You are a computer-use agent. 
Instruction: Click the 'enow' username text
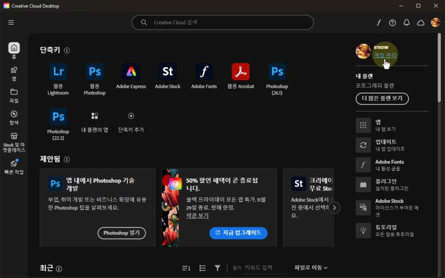[x=381, y=47]
